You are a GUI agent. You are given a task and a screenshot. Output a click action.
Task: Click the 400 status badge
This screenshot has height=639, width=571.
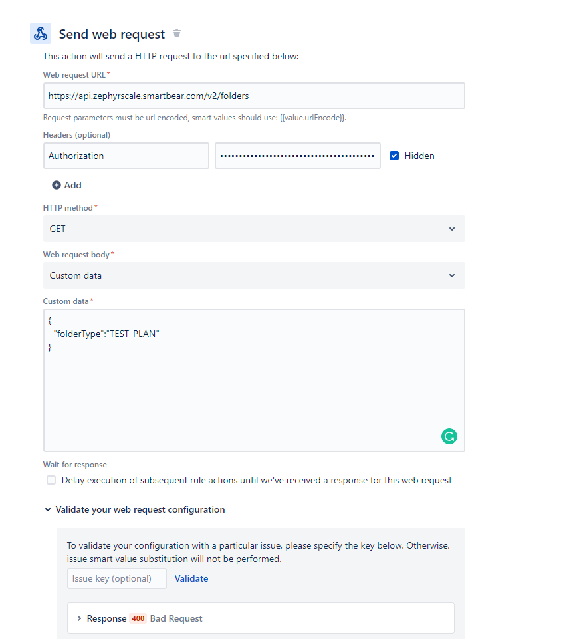(x=138, y=618)
